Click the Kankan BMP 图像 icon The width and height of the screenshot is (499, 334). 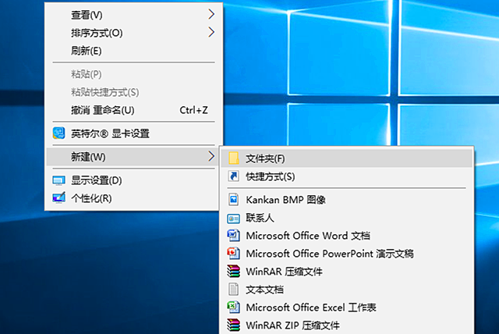click(x=232, y=200)
